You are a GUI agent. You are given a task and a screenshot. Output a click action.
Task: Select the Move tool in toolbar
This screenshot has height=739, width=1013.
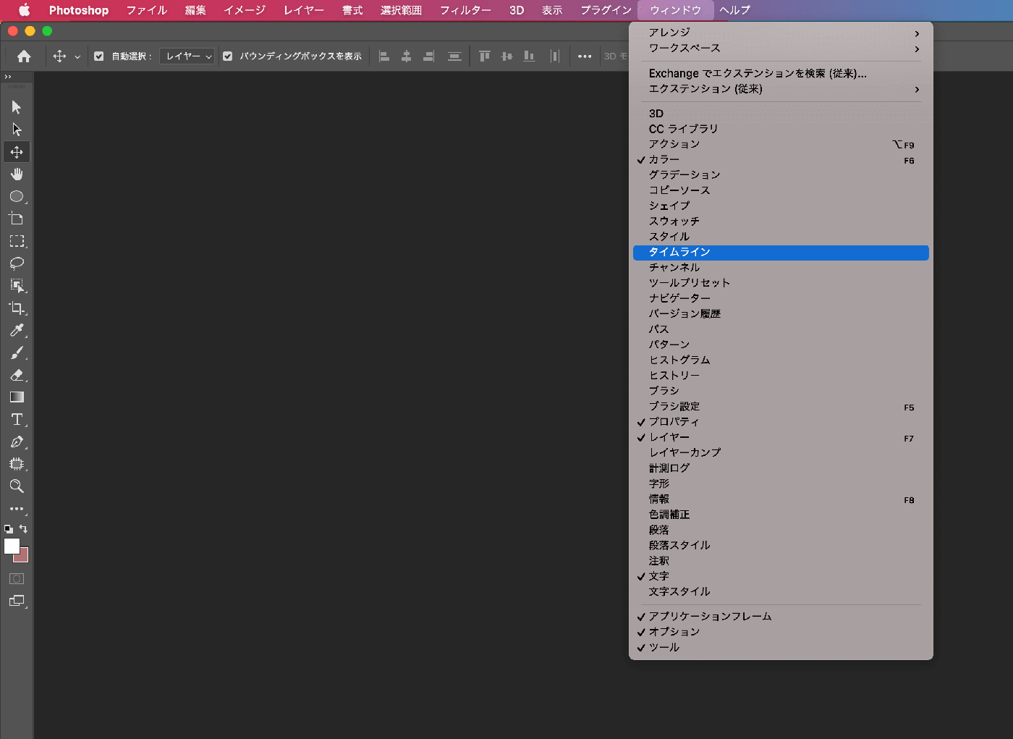tap(17, 152)
